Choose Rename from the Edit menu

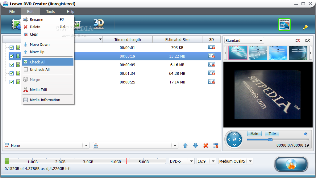pos(48,19)
